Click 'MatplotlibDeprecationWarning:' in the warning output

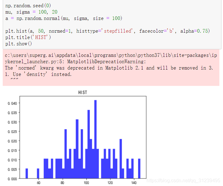[107, 62]
